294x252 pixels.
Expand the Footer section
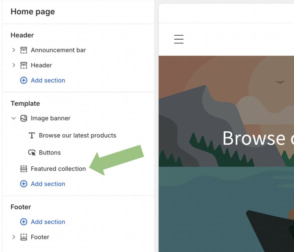[14, 237]
